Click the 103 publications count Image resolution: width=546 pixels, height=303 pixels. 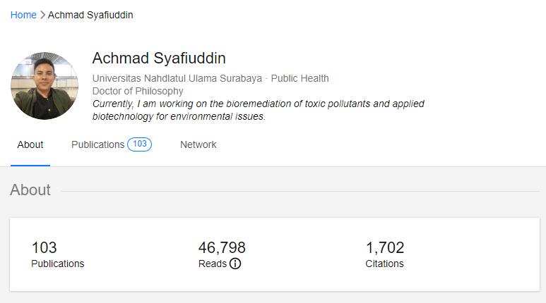point(44,247)
